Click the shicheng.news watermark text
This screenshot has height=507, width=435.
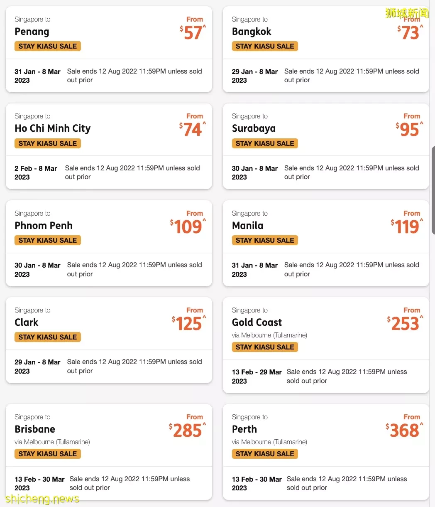tap(42, 499)
